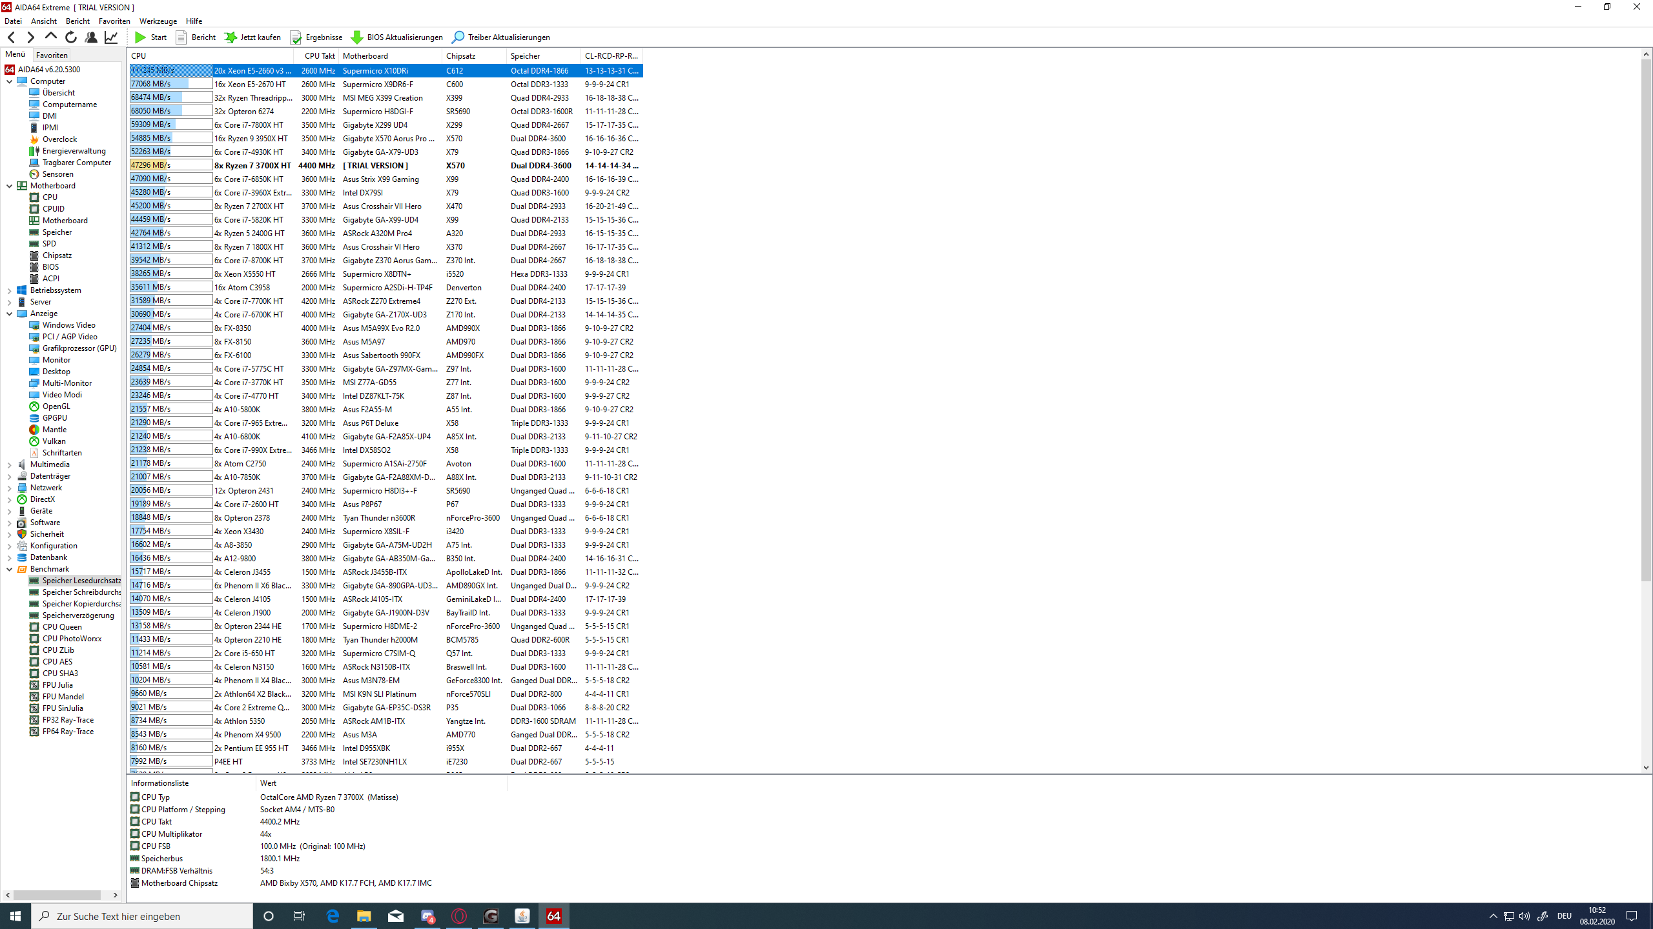
Task: Select the Grafikprozessor (GPU) icon
Action: pyautogui.click(x=34, y=348)
